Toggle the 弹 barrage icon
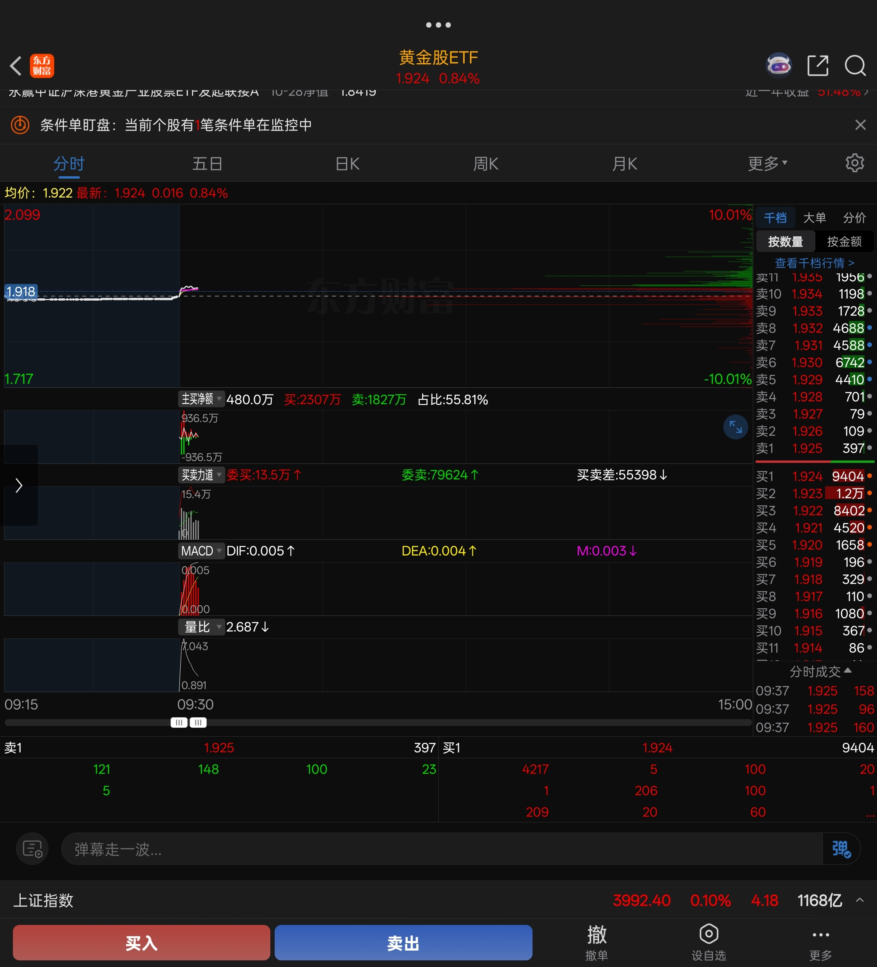 click(x=841, y=848)
